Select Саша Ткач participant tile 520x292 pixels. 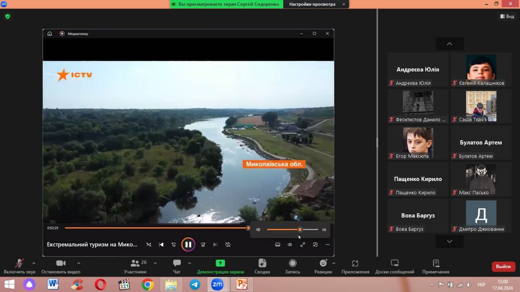click(x=481, y=106)
